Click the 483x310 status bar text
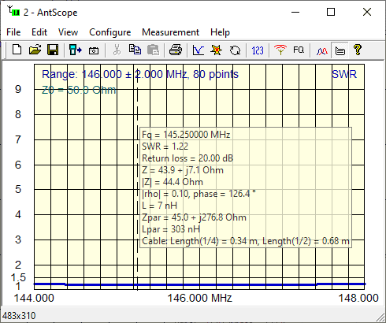 coord(19,315)
